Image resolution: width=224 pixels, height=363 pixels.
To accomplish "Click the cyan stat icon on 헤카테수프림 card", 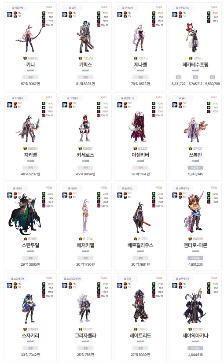I will (209, 17).
